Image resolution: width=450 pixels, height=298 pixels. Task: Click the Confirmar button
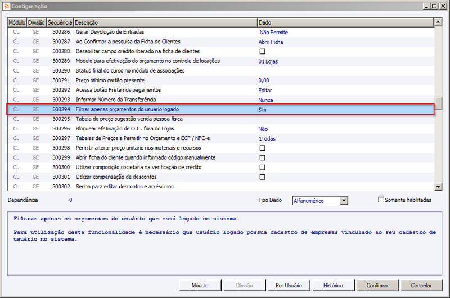click(x=377, y=286)
